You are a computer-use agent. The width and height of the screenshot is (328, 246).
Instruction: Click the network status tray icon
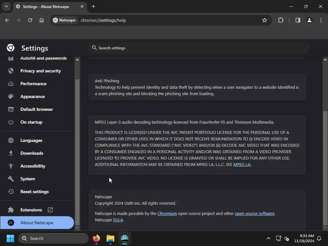(x=278, y=238)
